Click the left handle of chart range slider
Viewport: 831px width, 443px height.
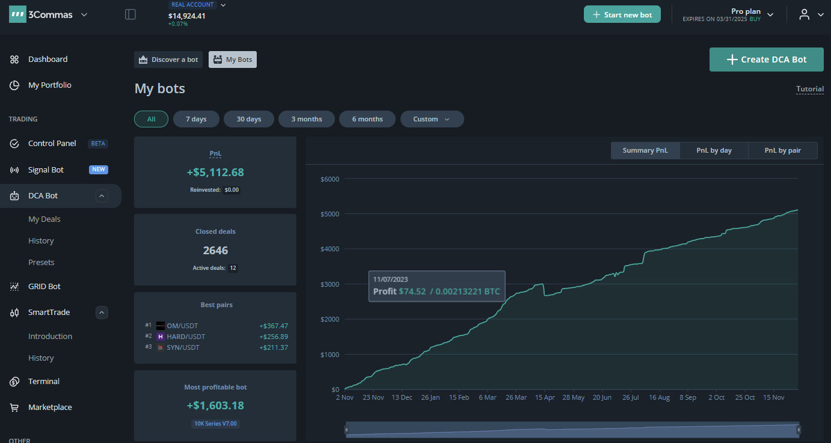click(346, 430)
